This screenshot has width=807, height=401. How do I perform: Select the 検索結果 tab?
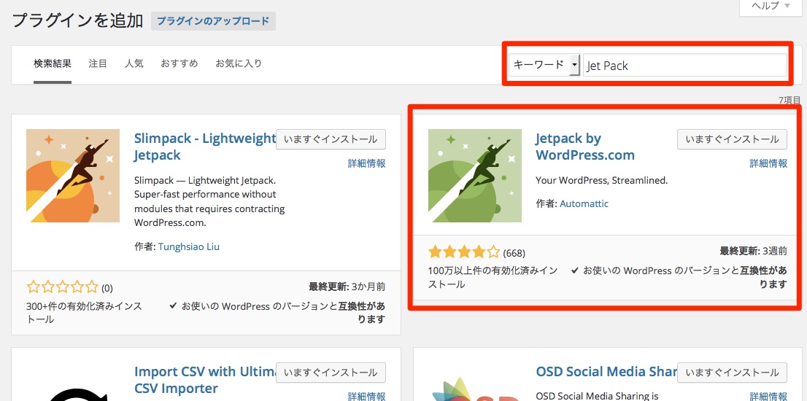pyautogui.click(x=53, y=63)
